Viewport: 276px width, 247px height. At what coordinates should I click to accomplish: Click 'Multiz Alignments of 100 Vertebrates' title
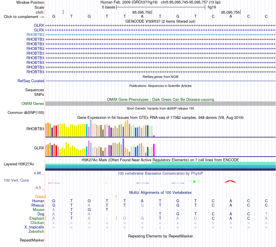pyautogui.click(x=160, y=193)
